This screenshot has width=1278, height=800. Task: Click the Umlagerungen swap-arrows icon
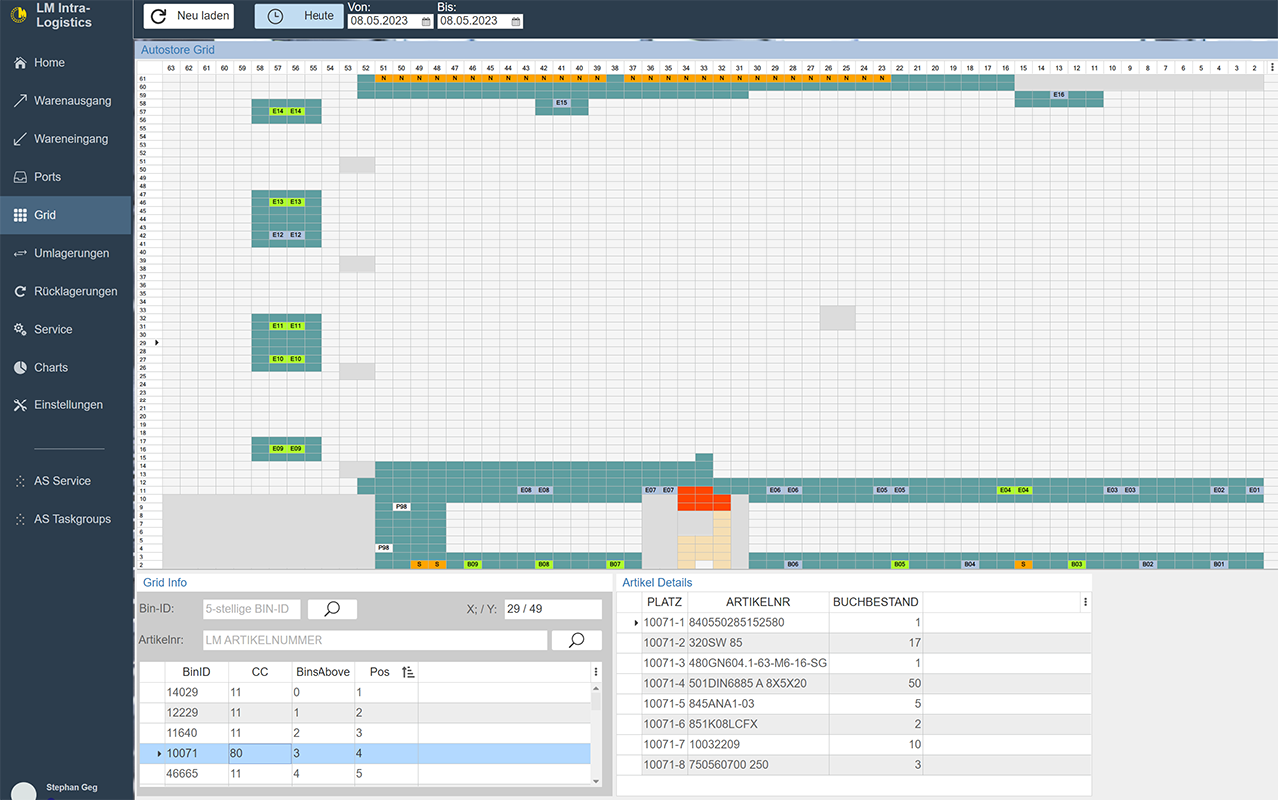pyautogui.click(x=20, y=253)
